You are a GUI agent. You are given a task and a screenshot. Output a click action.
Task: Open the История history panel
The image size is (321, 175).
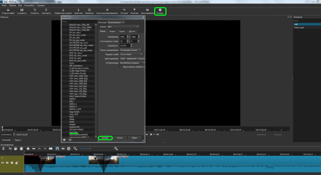point(124,11)
